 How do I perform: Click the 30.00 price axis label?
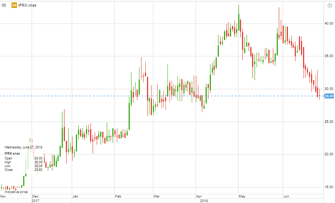[329, 89]
